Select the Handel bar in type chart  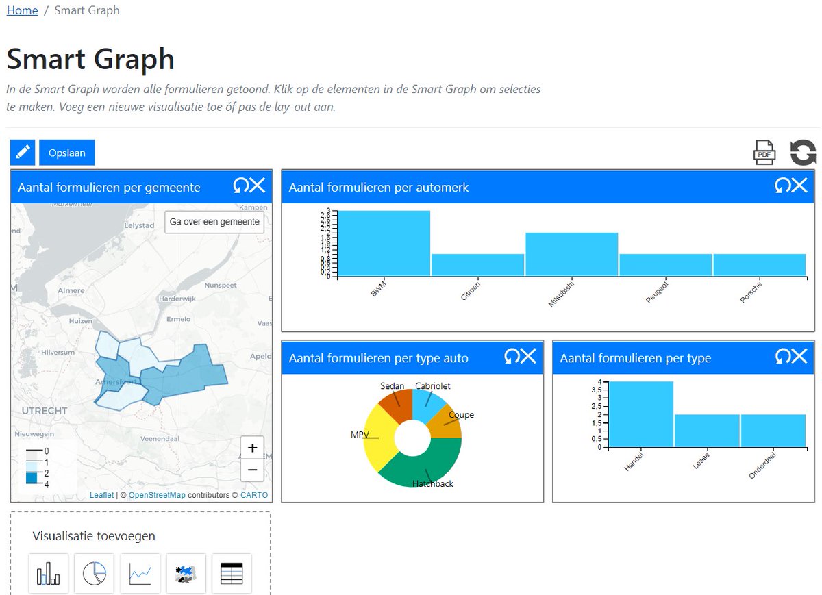pos(641,414)
